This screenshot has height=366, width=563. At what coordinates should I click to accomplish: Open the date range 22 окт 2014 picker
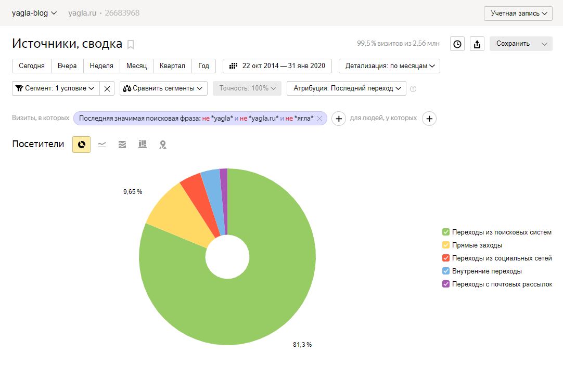pyautogui.click(x=277, y=66)
